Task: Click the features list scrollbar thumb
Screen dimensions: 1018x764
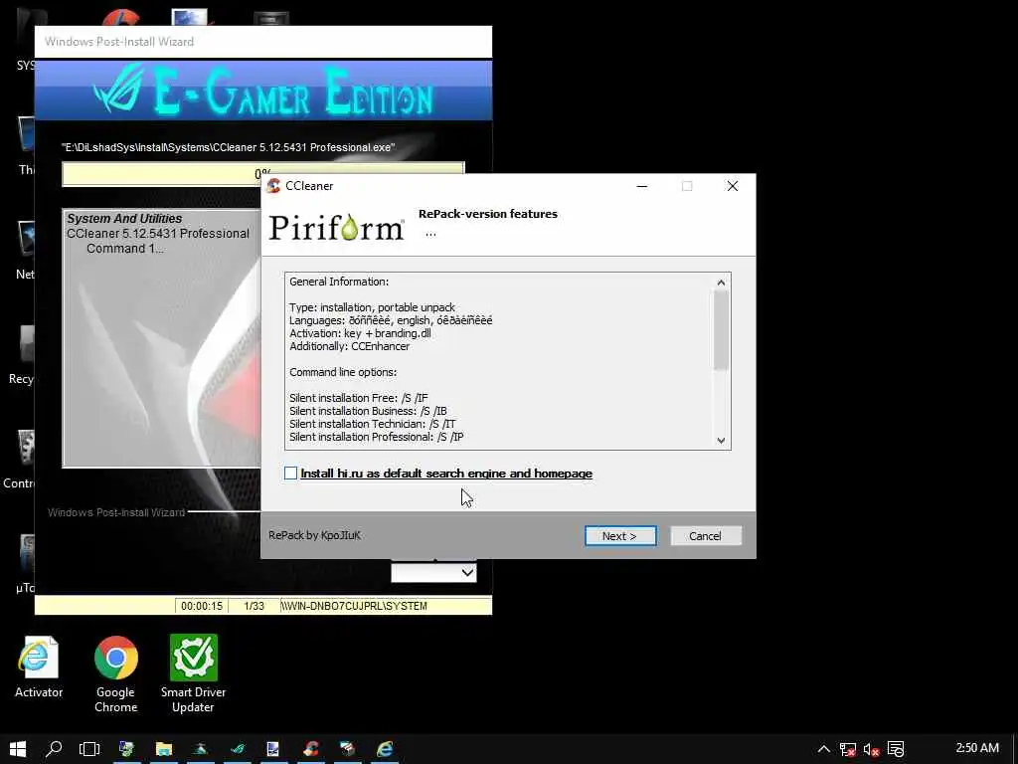Action: pyautogui.click(x=721, y=330)
